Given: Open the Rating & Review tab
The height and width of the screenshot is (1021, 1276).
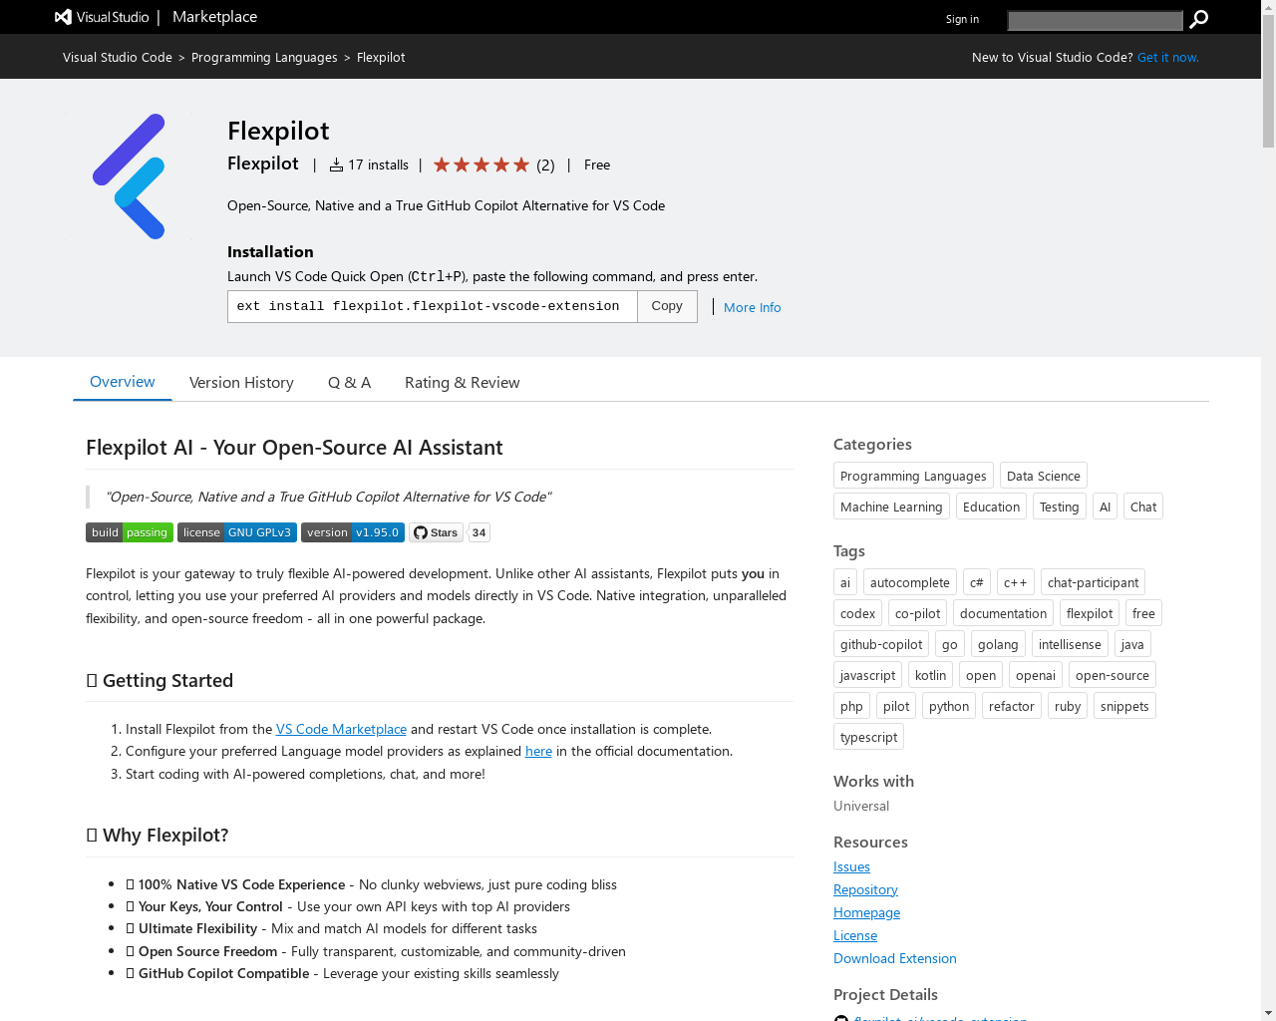Looking at the screenshot, I should click(463, 383).
